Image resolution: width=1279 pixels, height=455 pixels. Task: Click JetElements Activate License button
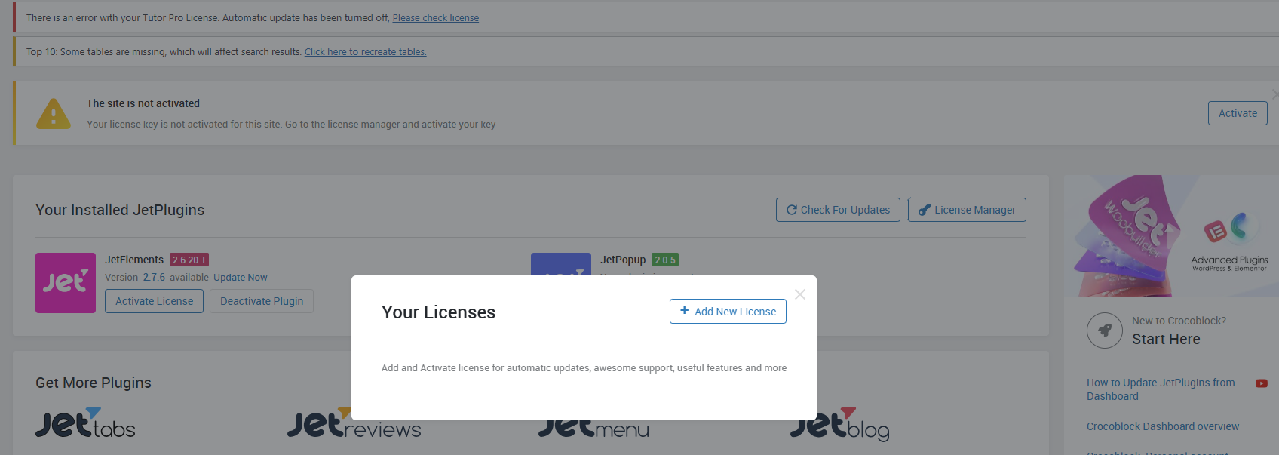154,301
